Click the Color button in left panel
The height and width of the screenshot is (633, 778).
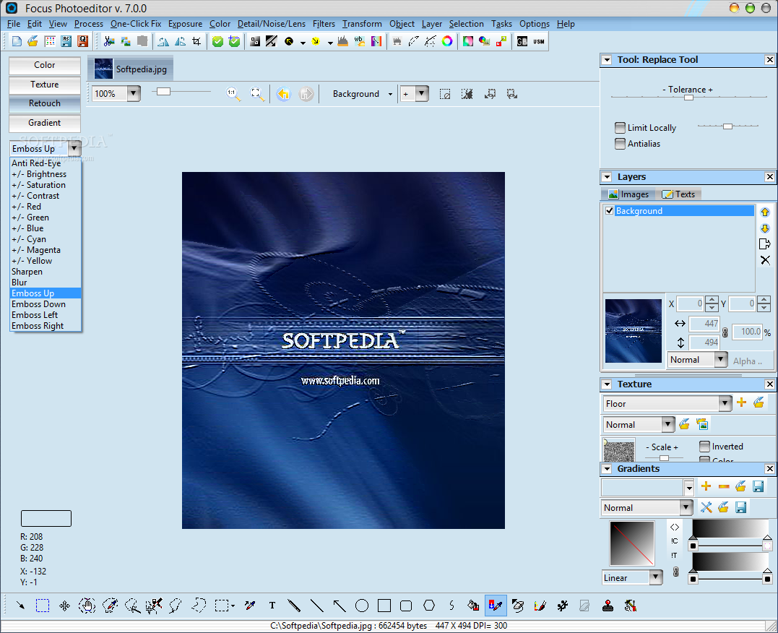tap(45, 65)
